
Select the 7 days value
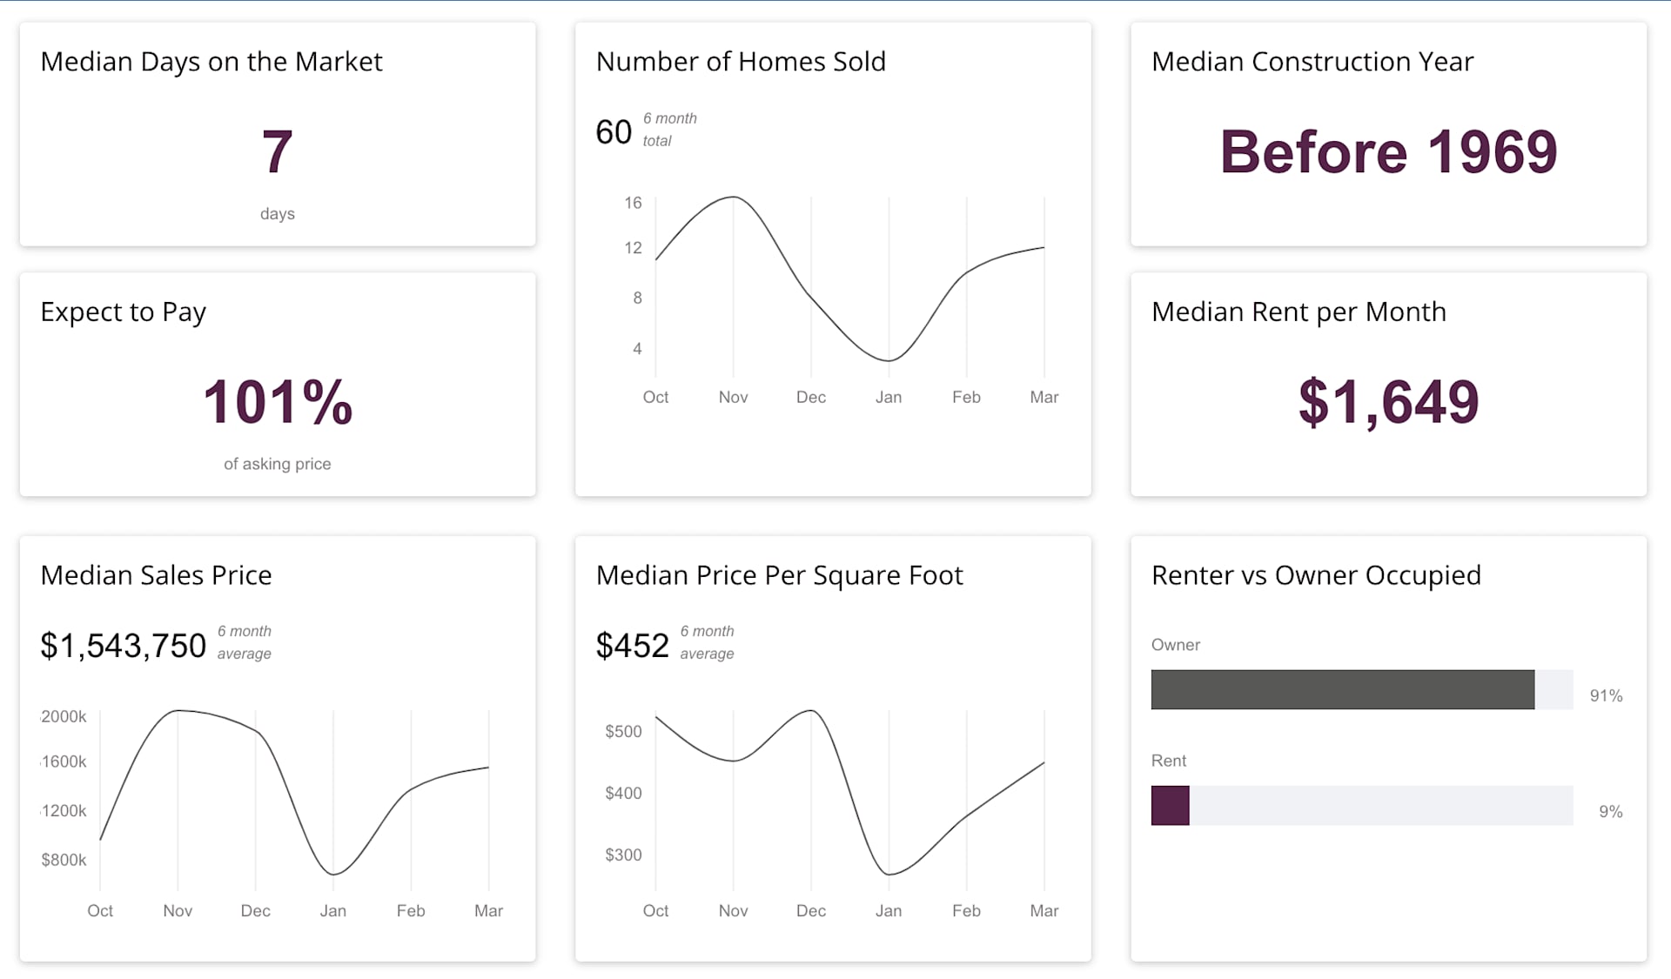[x=277, y=151]
